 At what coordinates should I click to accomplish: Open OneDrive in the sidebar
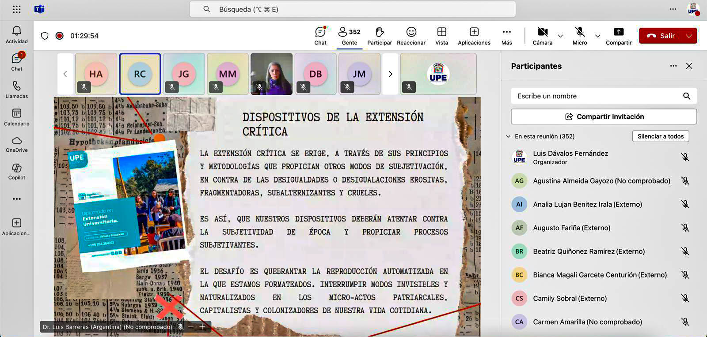coord(17,144)
